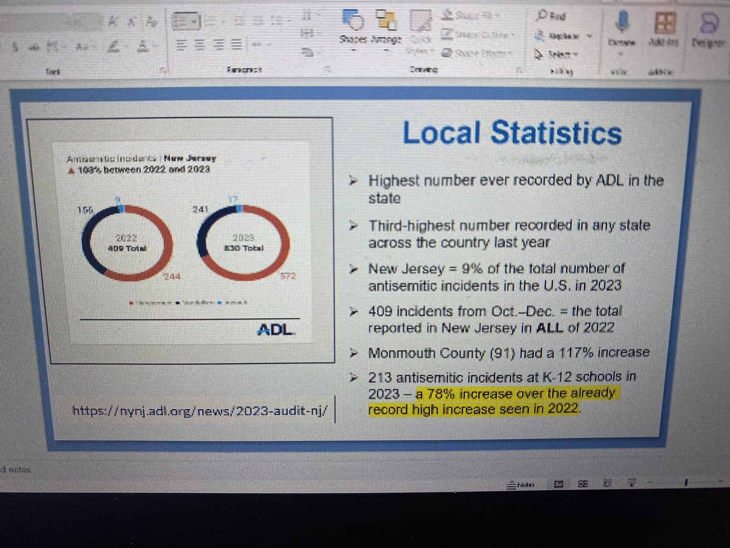730x548 pixels.
Task: Switch to Reading View
Action: pyautogui.click(x=607, y=483)
